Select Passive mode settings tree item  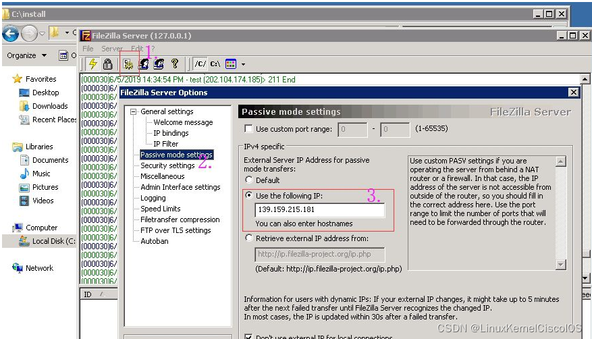pyautogui.click(x=176, y=155)
